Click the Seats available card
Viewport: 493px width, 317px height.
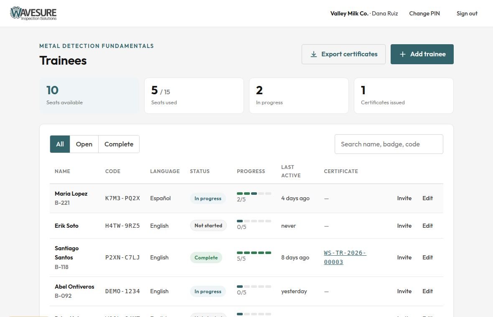(x=89, y=96)
